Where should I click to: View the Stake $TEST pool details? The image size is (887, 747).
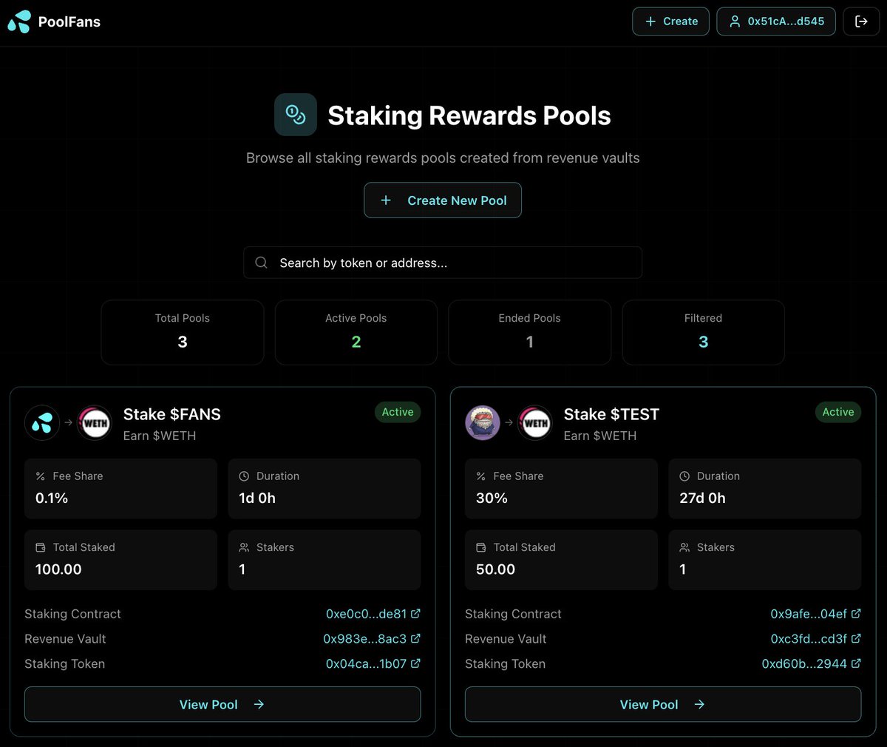pyautogui.click(x=662, y=704)
